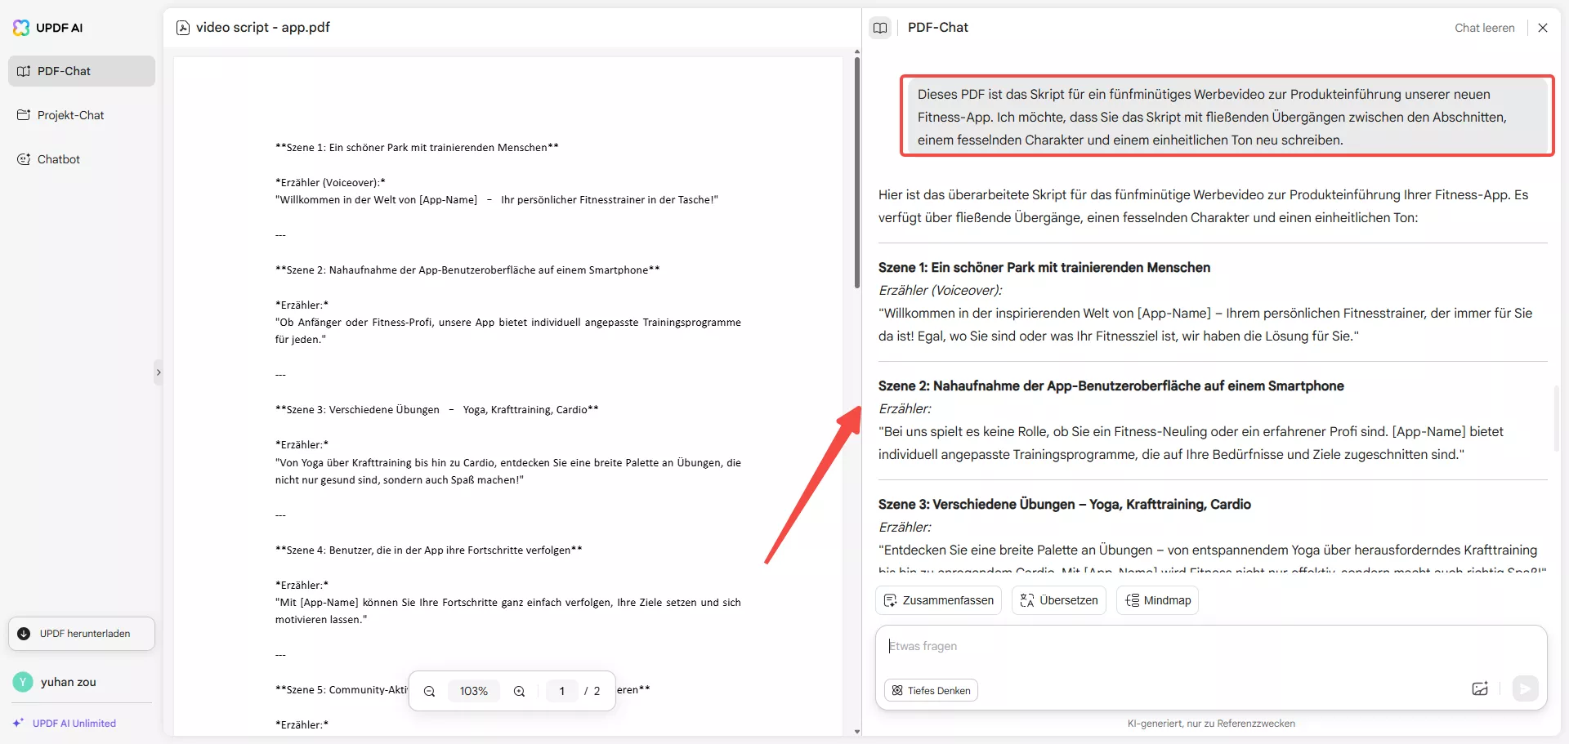
Task: Zoom in the PDF document
Action: click(518, 691)
